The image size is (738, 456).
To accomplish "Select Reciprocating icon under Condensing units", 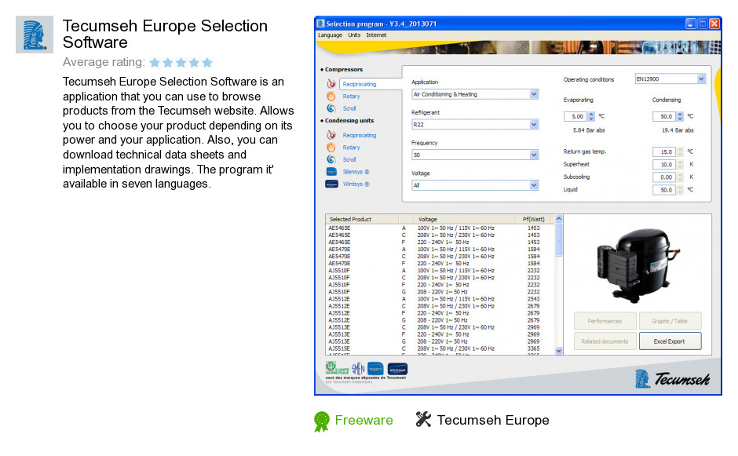I will point(331,135).
